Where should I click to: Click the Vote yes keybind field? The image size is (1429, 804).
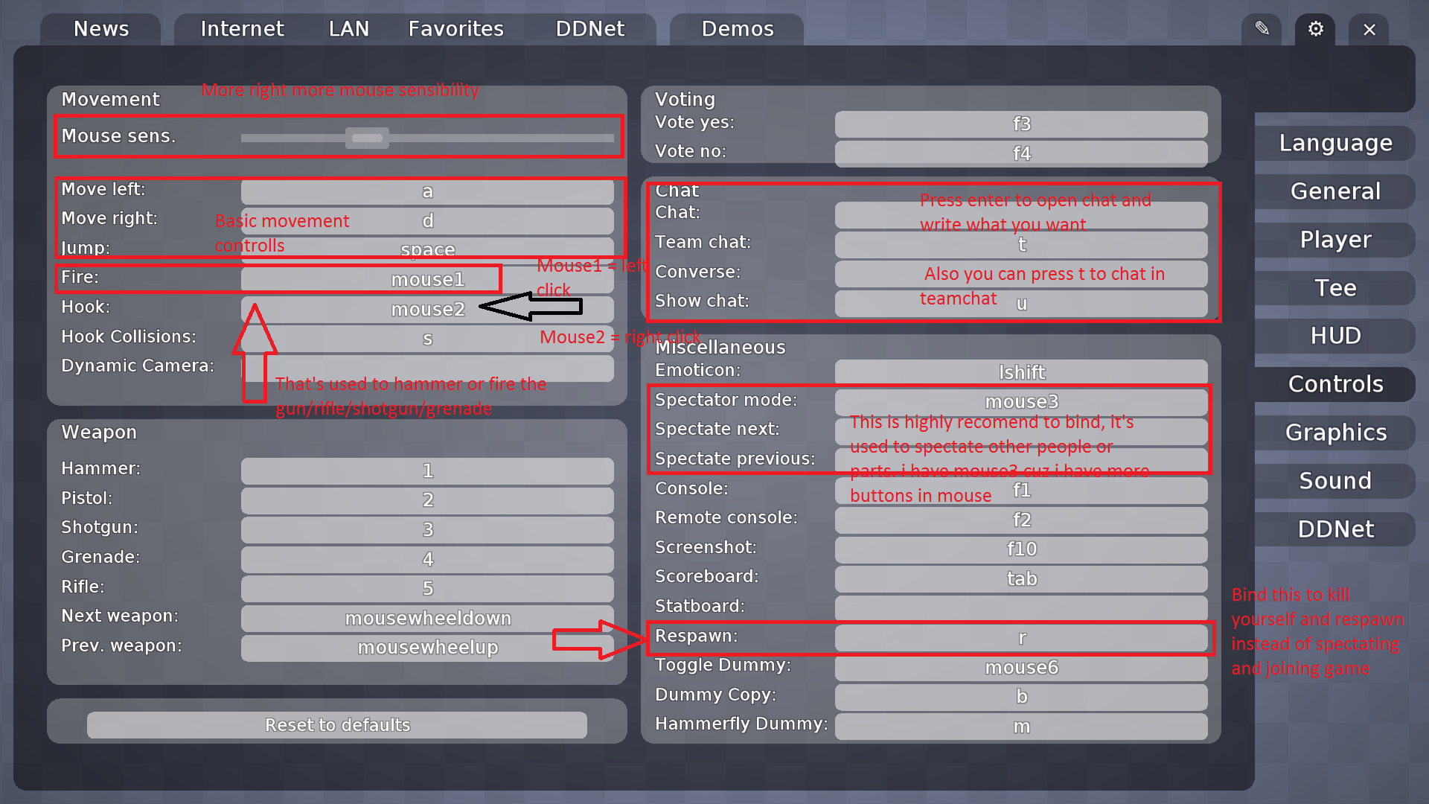[x=1020, y=123]
